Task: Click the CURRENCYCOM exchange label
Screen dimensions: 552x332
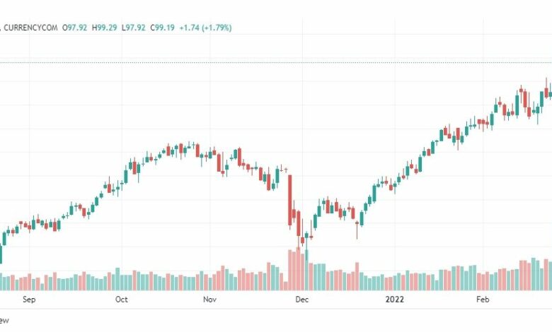Action: (x=30, y=28)
